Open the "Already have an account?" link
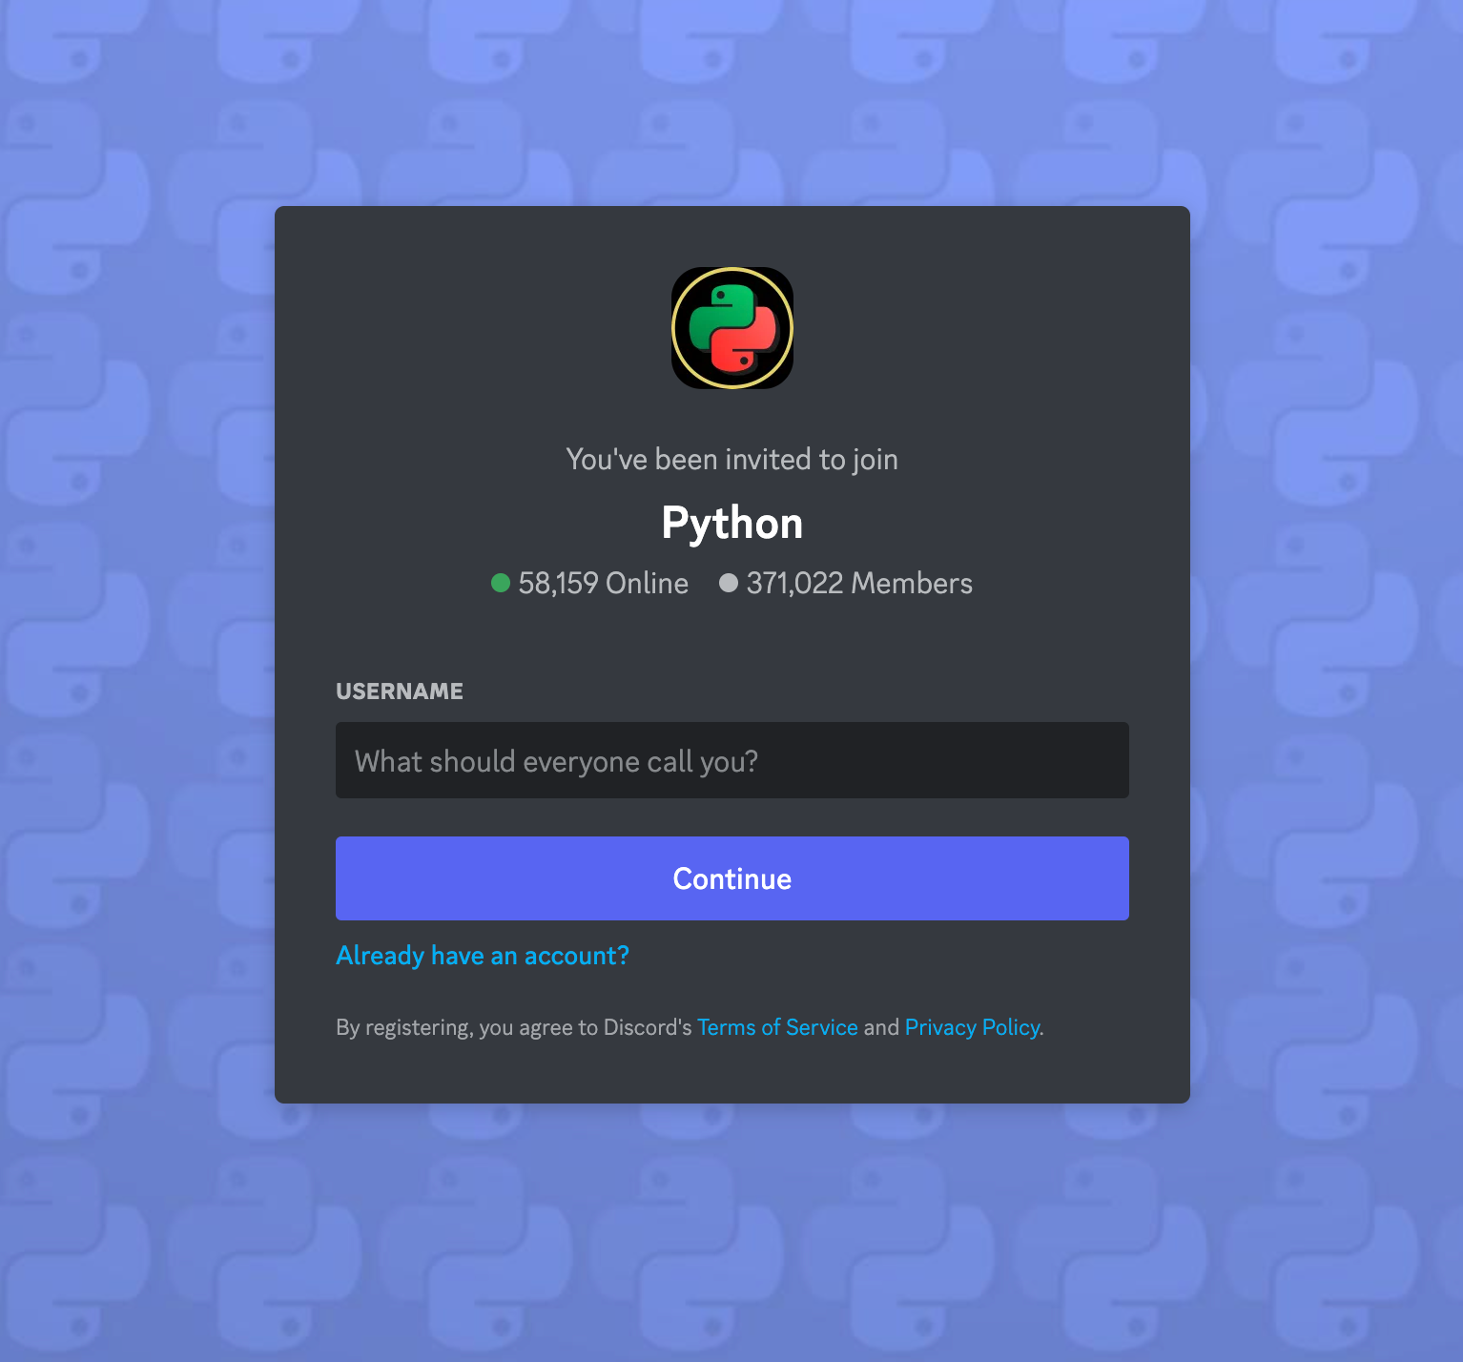 point(483,956)
